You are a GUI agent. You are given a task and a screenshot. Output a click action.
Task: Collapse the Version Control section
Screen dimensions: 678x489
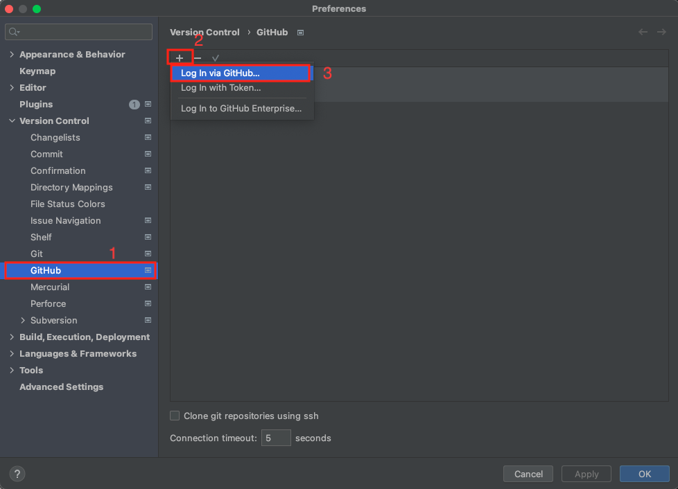pyautogui.click(x=12, y=121)
